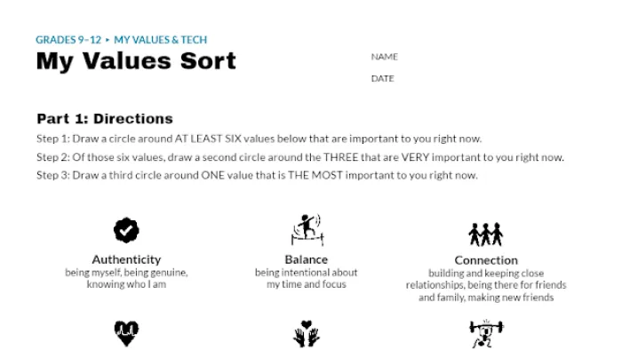
Task: Click the Connection three-people icon
Action: [x=486, y=235]
